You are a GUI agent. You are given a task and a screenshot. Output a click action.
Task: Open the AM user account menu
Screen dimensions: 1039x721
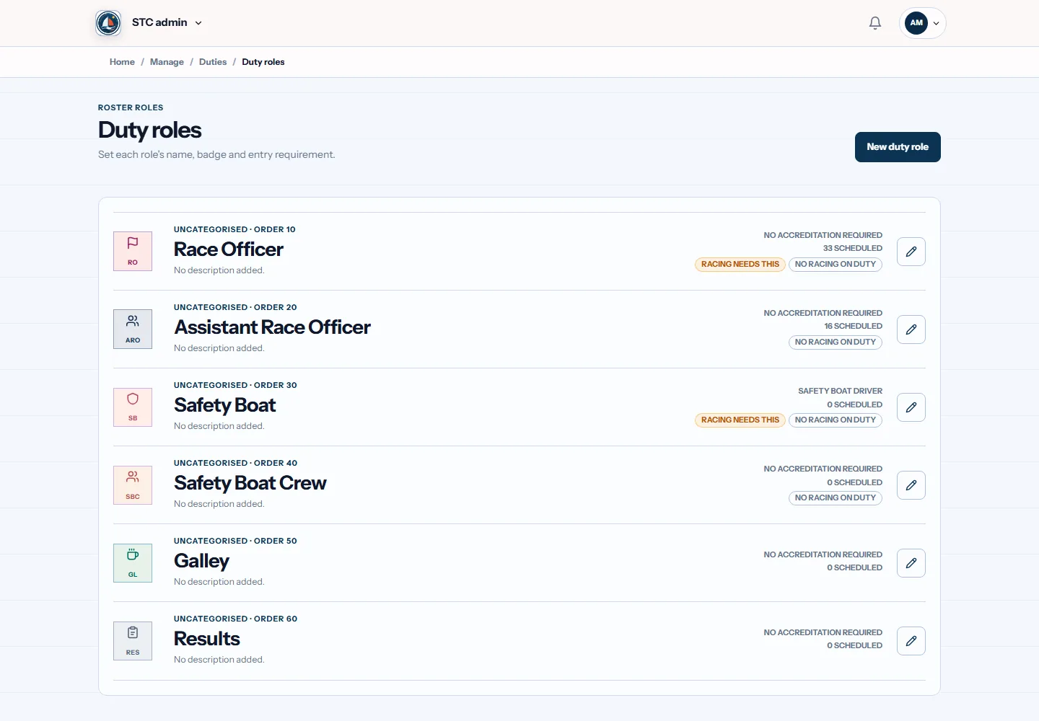923,23
